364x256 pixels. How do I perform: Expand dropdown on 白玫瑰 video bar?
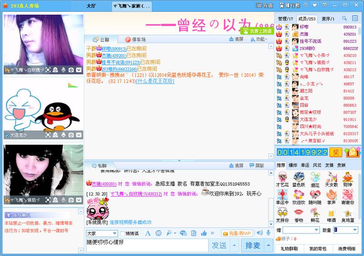coord(79,70)
